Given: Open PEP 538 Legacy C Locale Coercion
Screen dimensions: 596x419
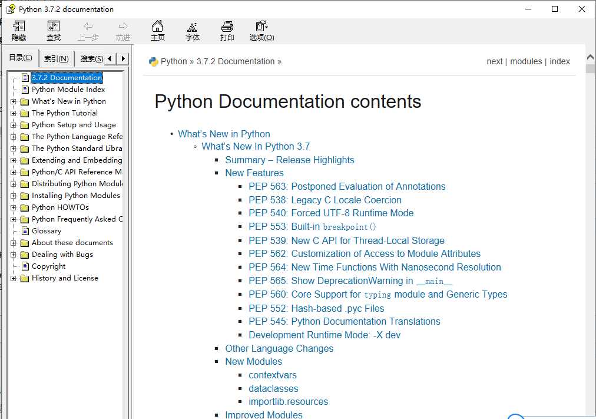Looking at the screenshot, I should (325, 200).
